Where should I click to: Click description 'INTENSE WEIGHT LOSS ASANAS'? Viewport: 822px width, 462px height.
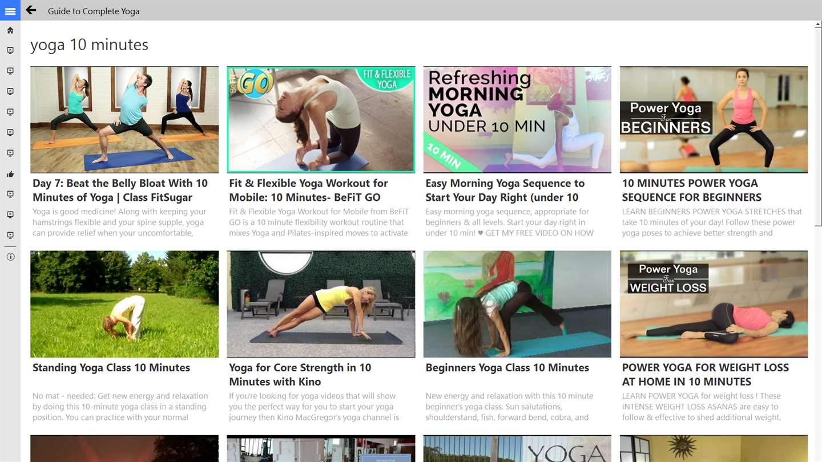tap(702, 407)
